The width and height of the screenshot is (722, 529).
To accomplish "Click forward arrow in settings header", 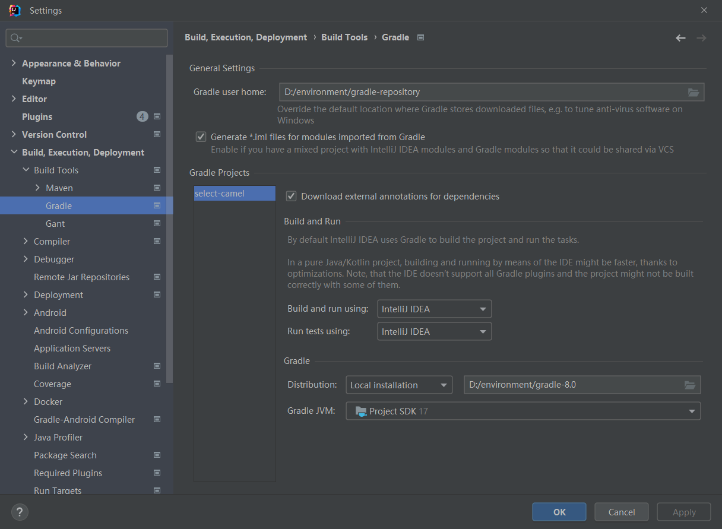I will (x=701, y=37).
